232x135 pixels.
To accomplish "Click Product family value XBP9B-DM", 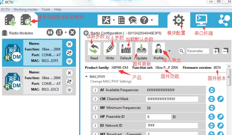I will pos(120,68).
